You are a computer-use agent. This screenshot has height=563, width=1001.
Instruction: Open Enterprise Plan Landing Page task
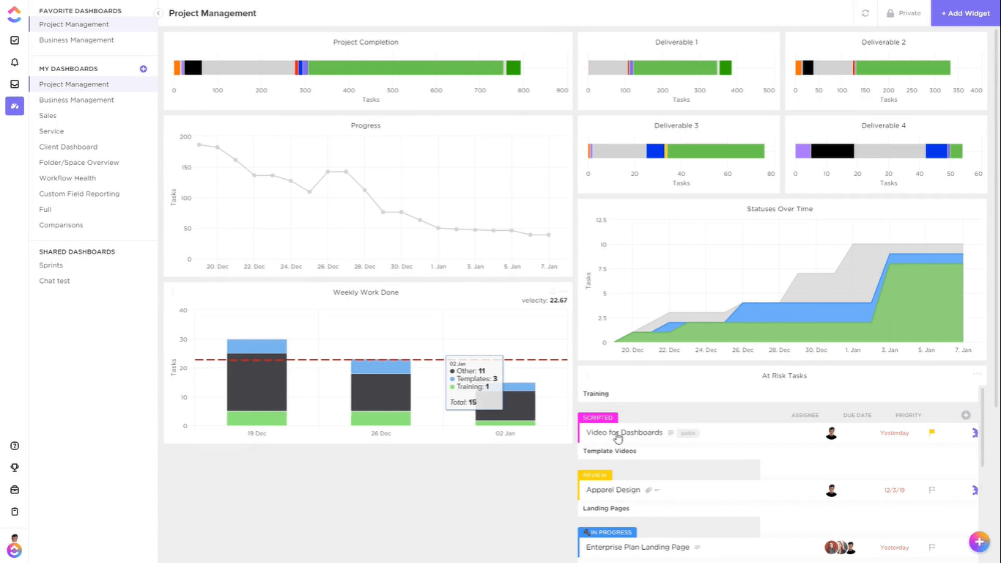pos(638,547)
